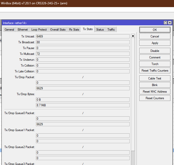174x165 pixels.
Task: Click the Tx Broadcast field 88
Action: coord(83,42)
